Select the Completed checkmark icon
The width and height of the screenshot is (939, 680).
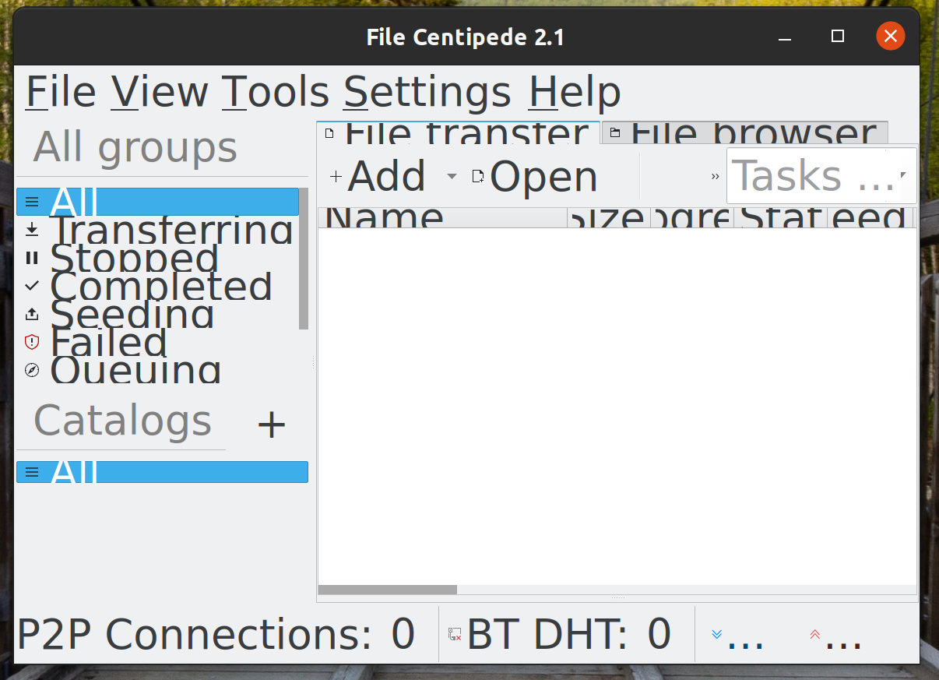(x=31, y=286)
